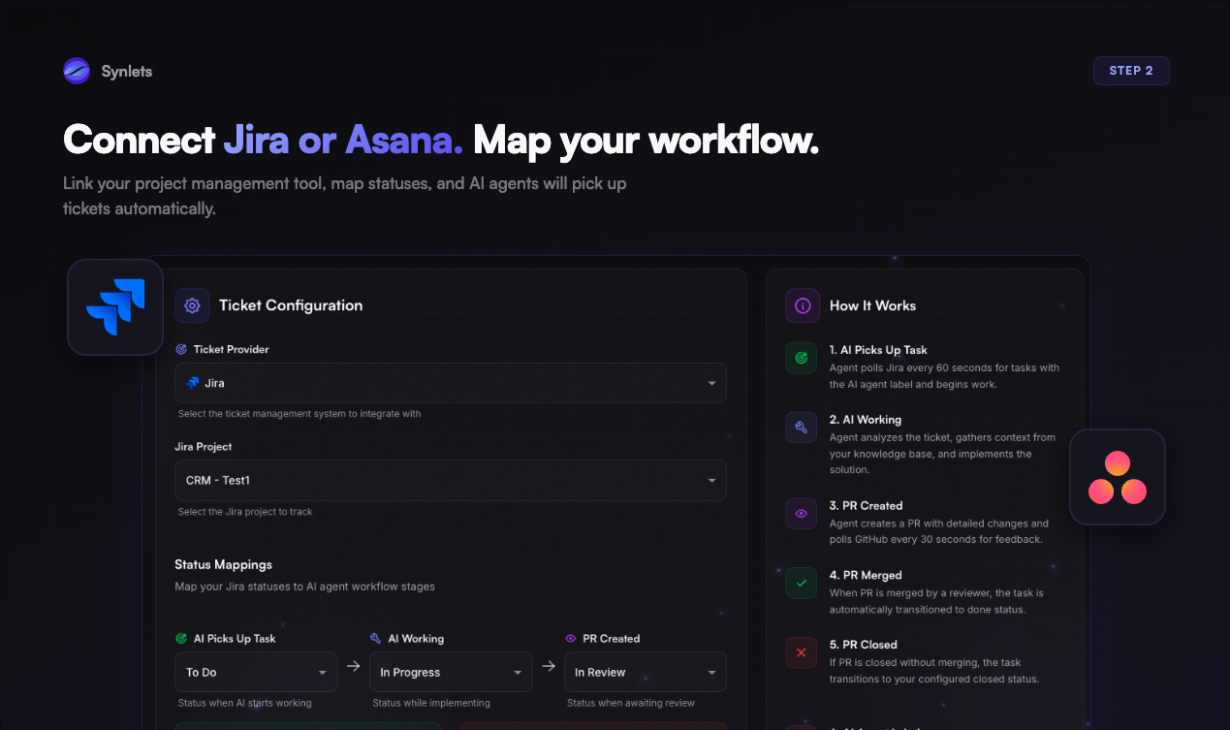Click the arrow between To Do and In Progress
1230x730 pixels.
[354, 666]
